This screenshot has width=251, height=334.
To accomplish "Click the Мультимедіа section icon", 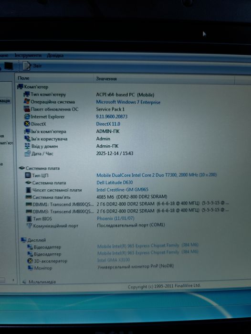I will click(24, 282).
